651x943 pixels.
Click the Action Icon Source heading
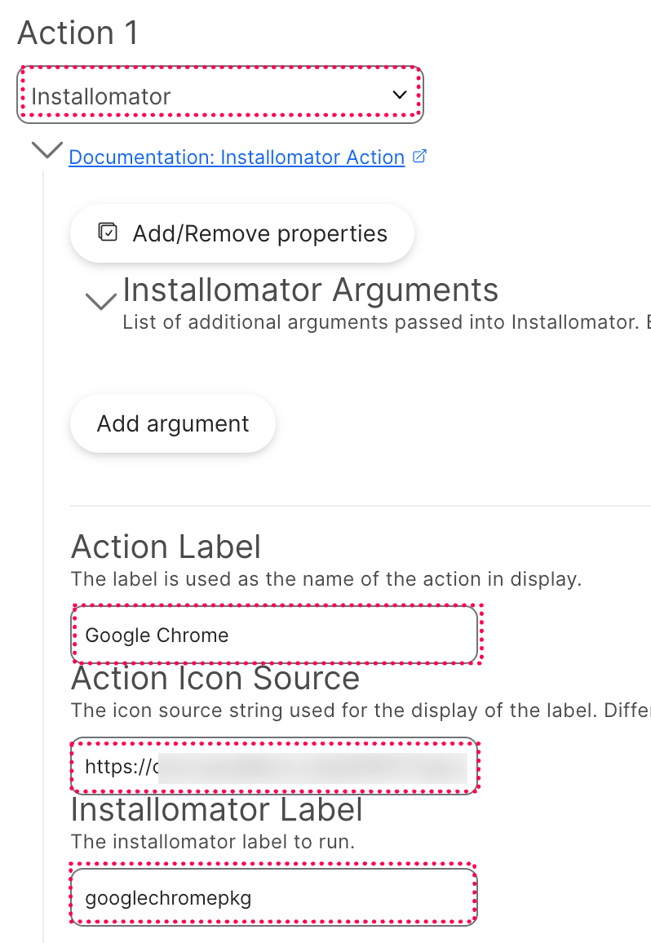coord(215,679)
